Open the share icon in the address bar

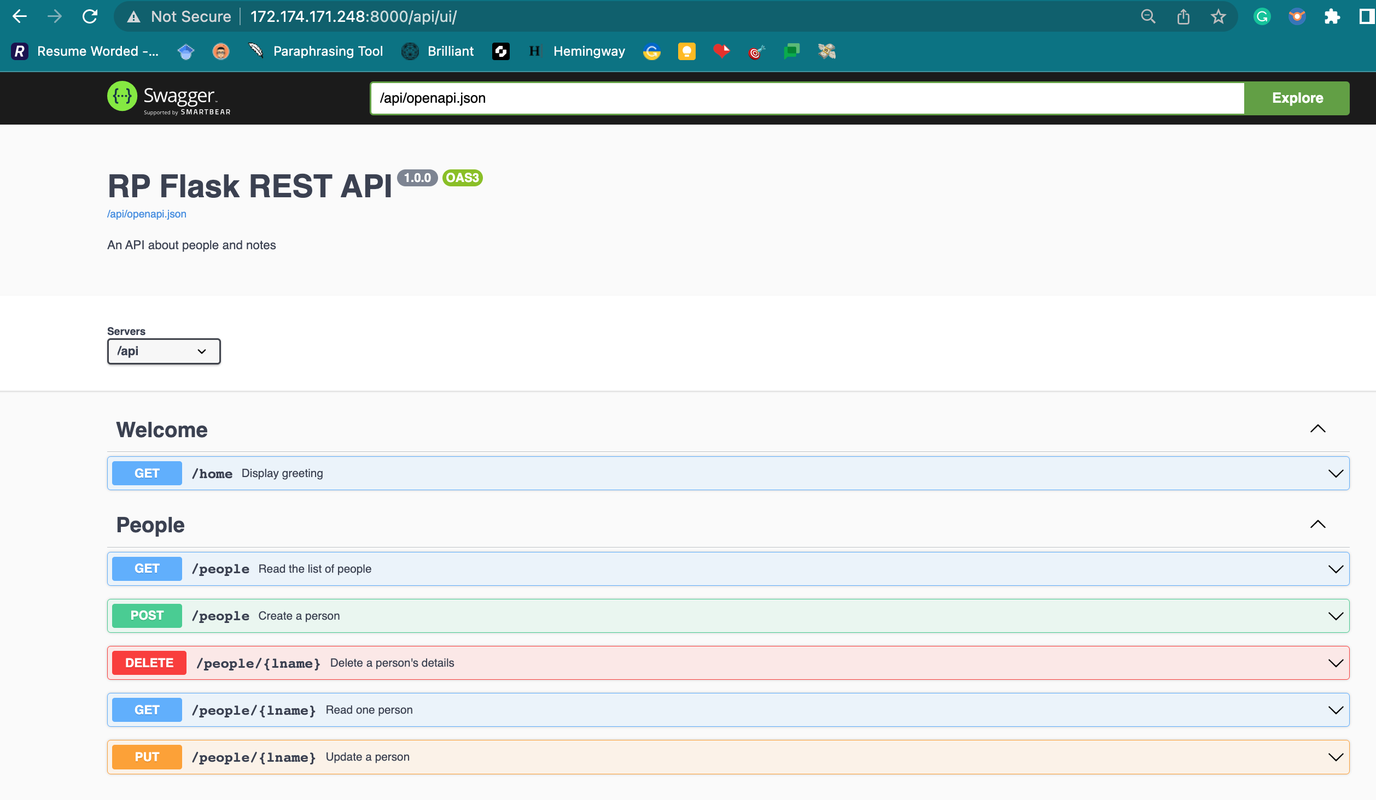(1183, 16)
